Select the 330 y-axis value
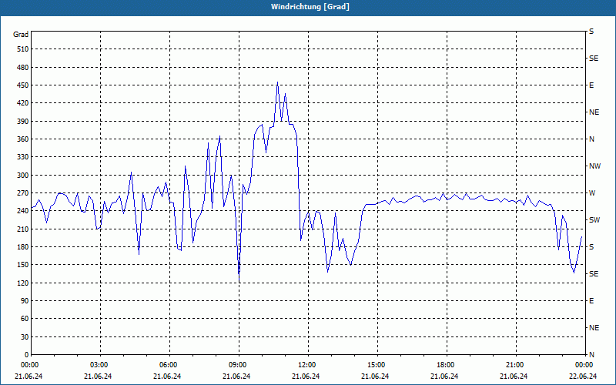The height and width of the screenshot is (385, 616). [23, 157]
